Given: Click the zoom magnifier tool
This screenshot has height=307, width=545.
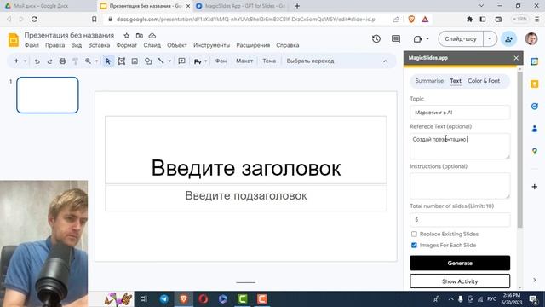Looking at the screenshot, I should coord(88,61).
